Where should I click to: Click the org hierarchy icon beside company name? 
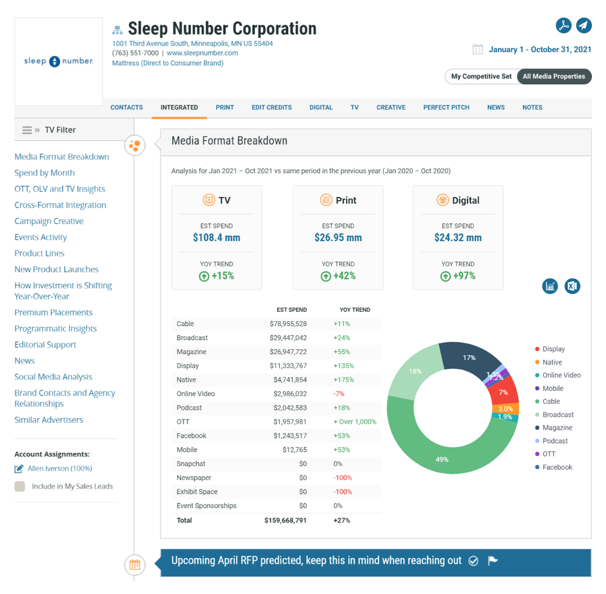click(117, 30)
